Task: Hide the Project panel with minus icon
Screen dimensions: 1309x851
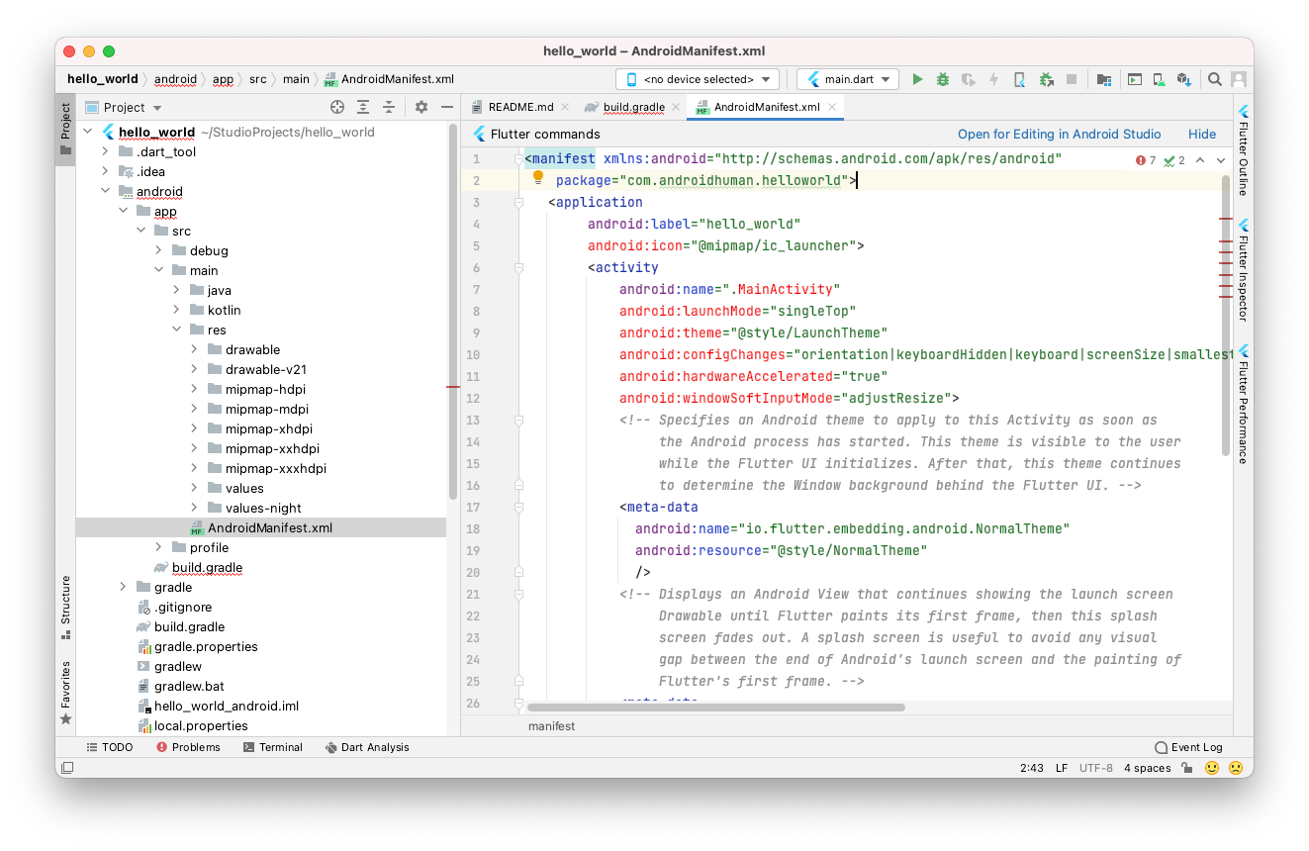Action: [x=446, y=107]
